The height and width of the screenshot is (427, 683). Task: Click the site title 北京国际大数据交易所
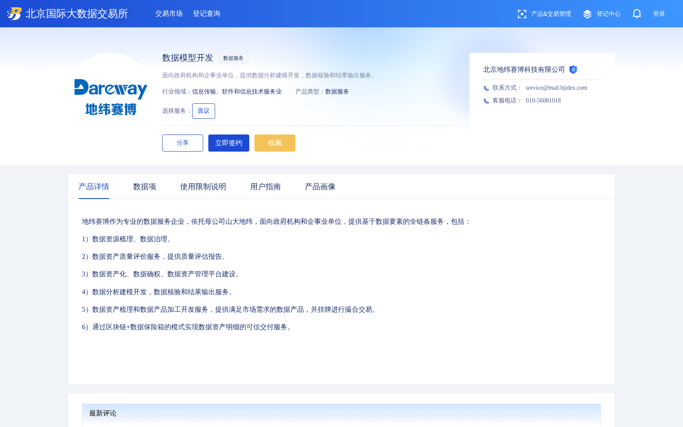[77, 14]
